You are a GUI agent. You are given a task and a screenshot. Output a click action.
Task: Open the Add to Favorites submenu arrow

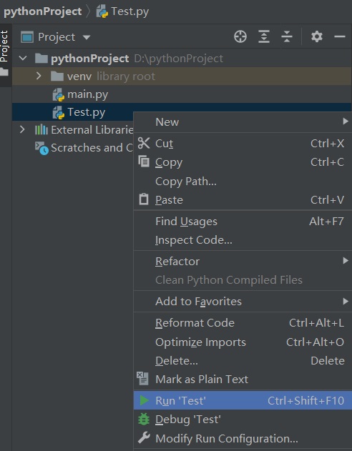pyautogui.click(x=346, y=301)
